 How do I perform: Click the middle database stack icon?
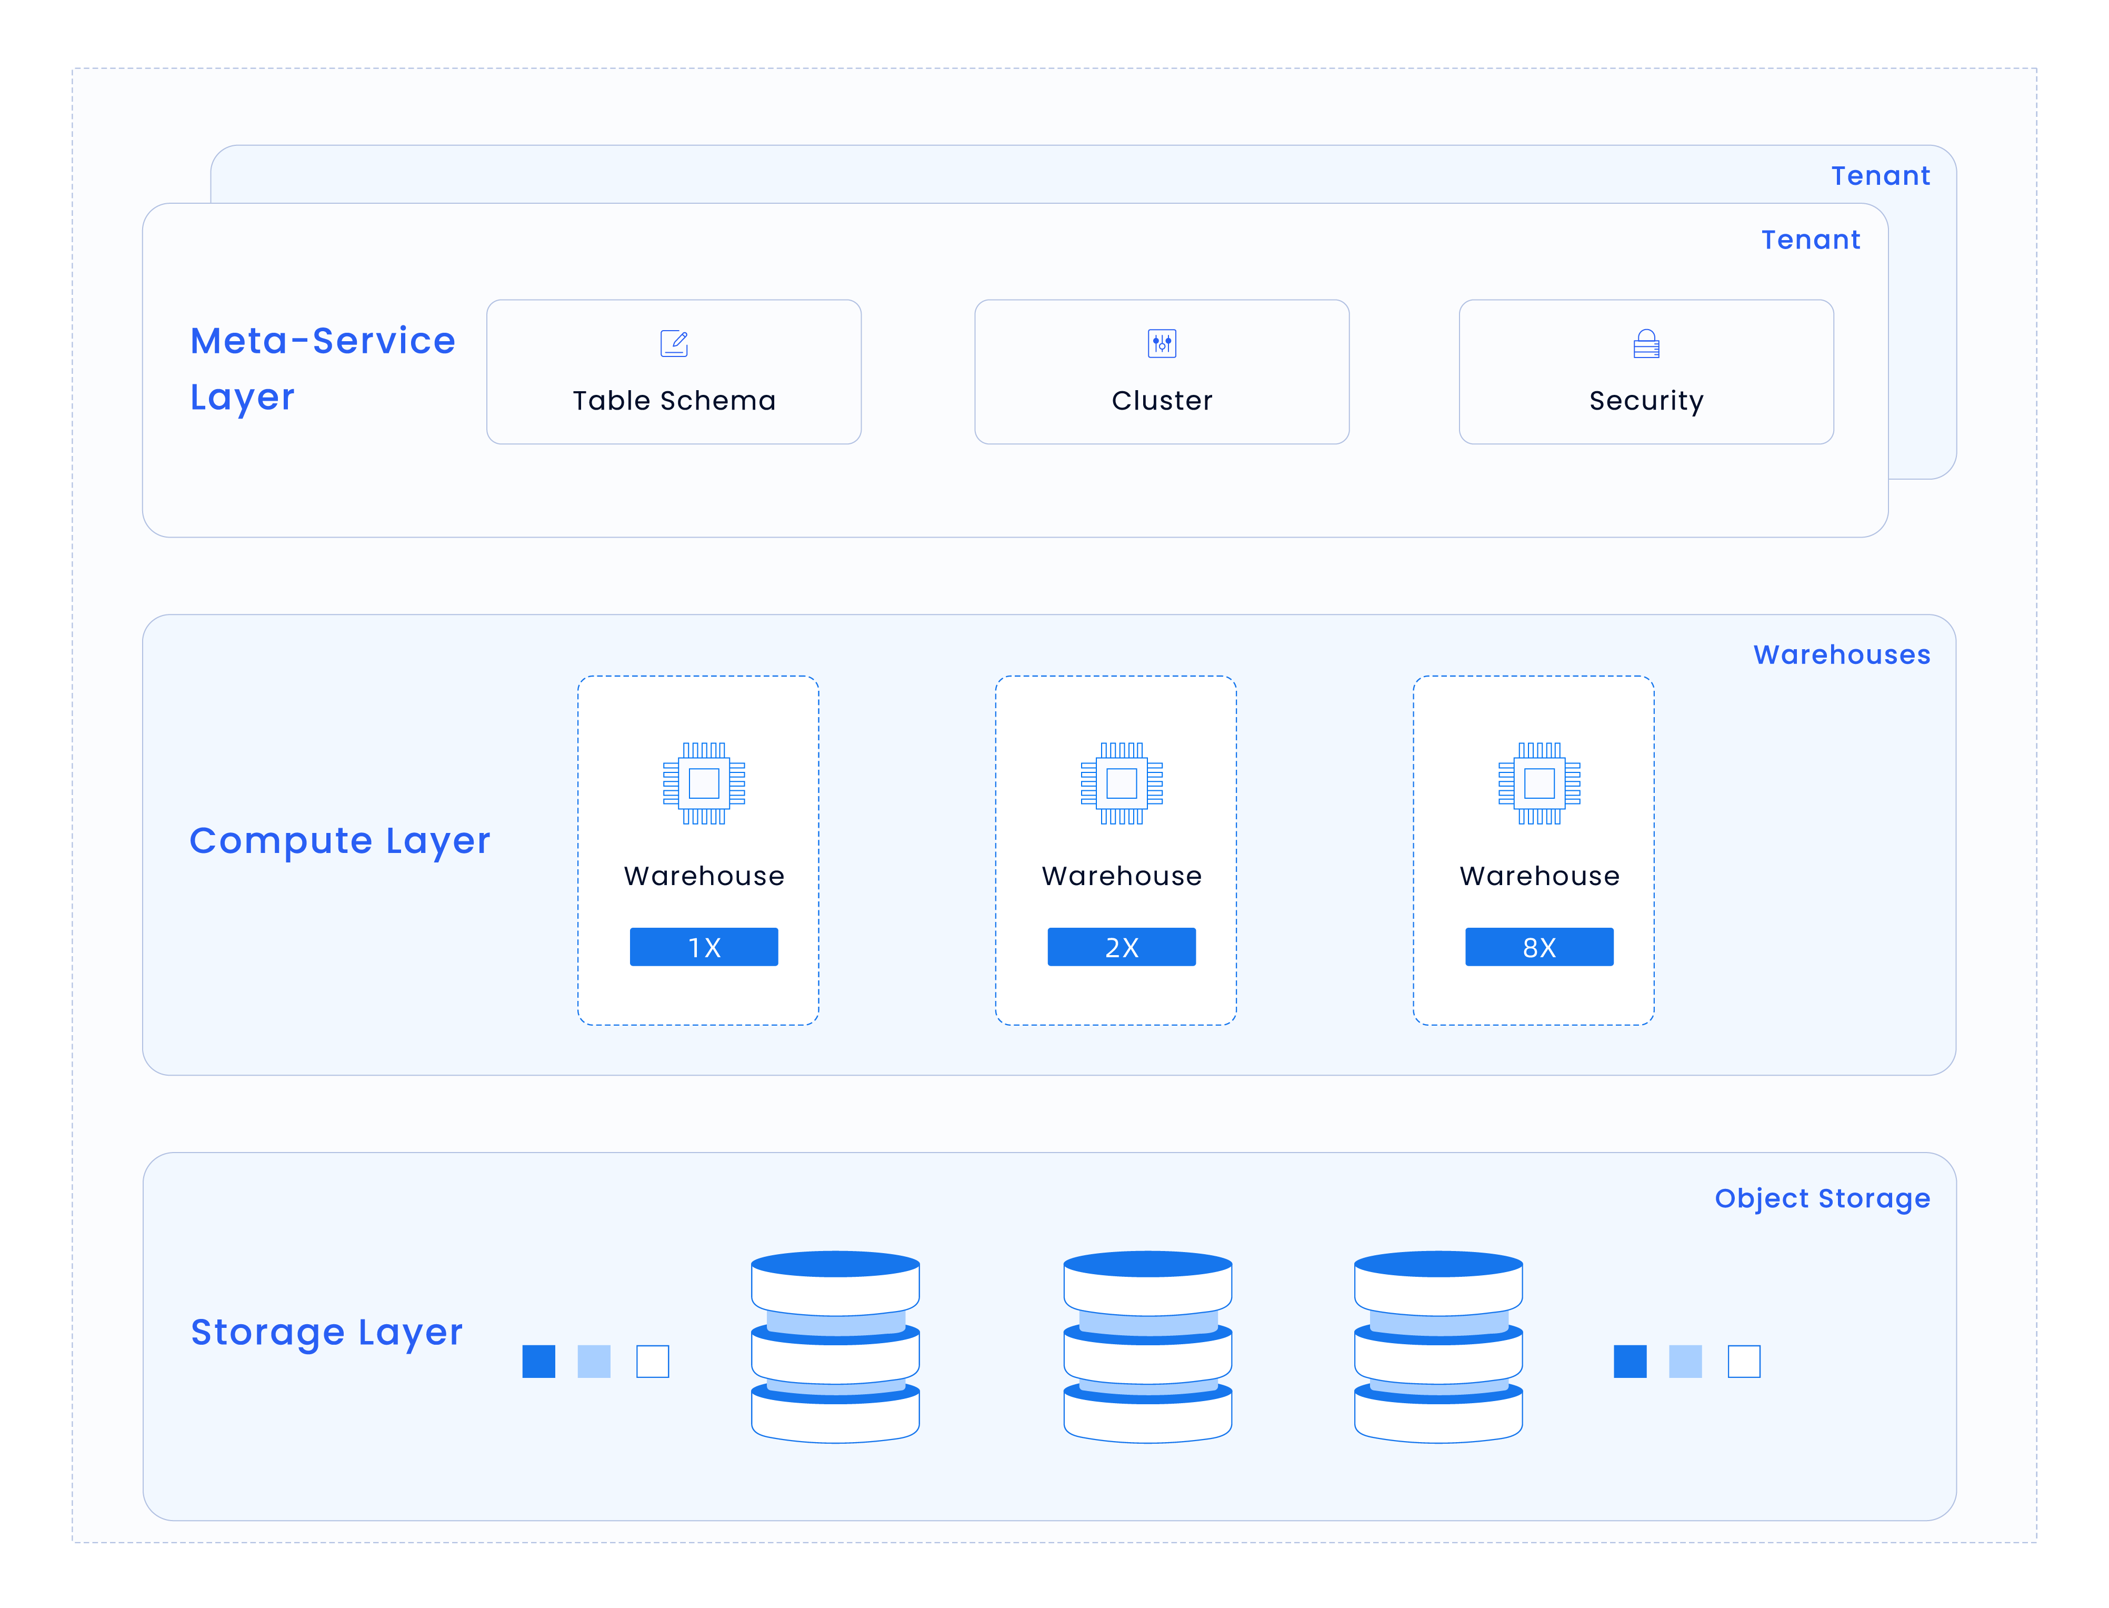1146,1345
